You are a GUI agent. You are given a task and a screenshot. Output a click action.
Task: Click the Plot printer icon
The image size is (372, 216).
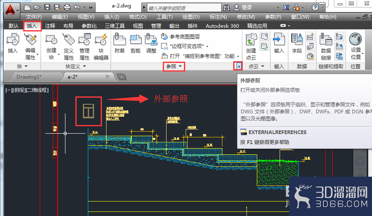[x=67, y=7]
